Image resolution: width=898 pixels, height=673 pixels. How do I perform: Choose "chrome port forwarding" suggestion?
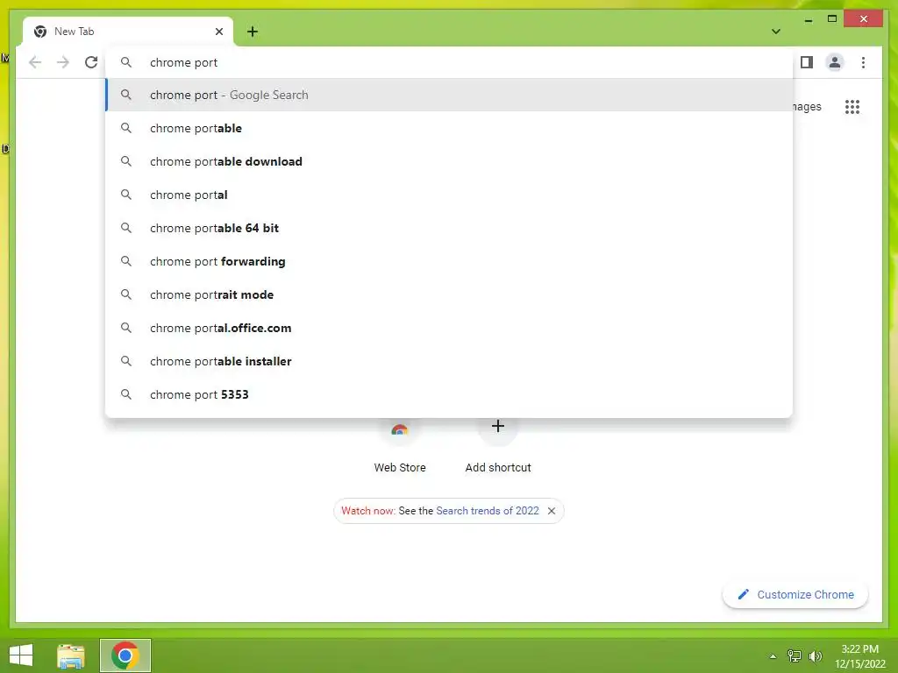[x=450, y=261]
